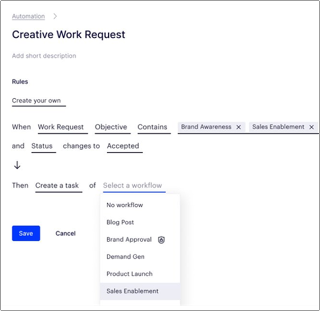
Task: Change the Accepted status value
Action: pos(125,147)
